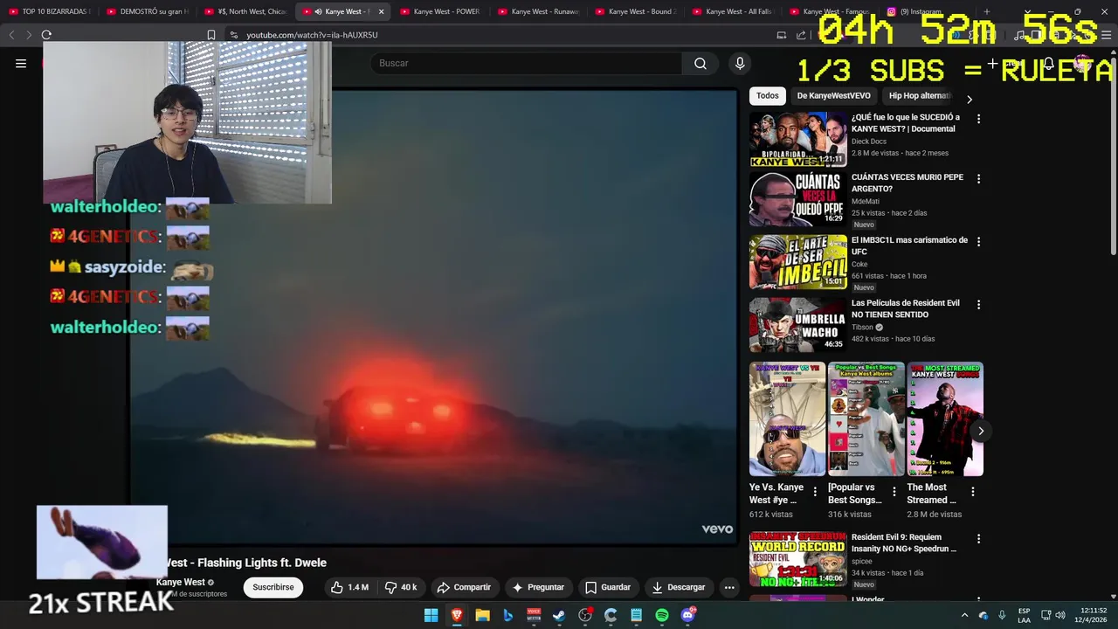Open the Windows Start menu
Screen dimensions: 1118x629
coord(431,615)
